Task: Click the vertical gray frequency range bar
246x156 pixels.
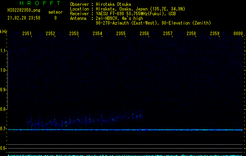Action: [x=8, y=79]
